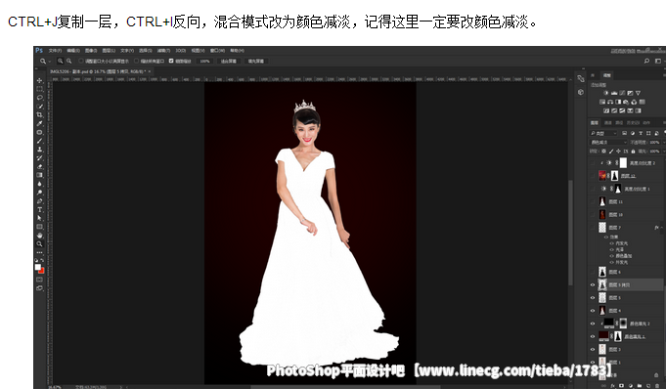Show the 图层 6 layer
Image resolution: width=666 pixels, height=389 pixels.
point(593,273)
